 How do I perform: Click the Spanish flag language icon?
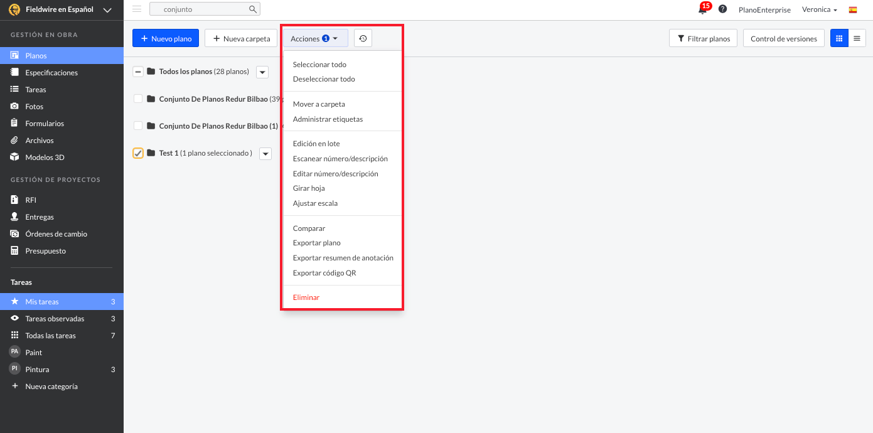(x=853, y=9)
